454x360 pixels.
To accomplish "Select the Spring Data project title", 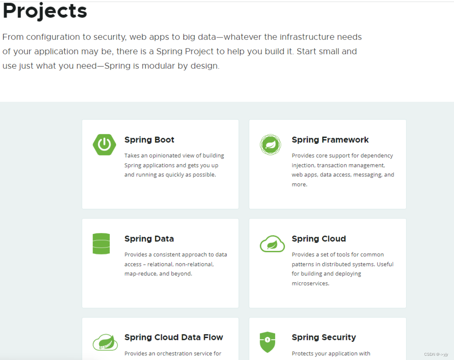I will (x=149, y=239).
